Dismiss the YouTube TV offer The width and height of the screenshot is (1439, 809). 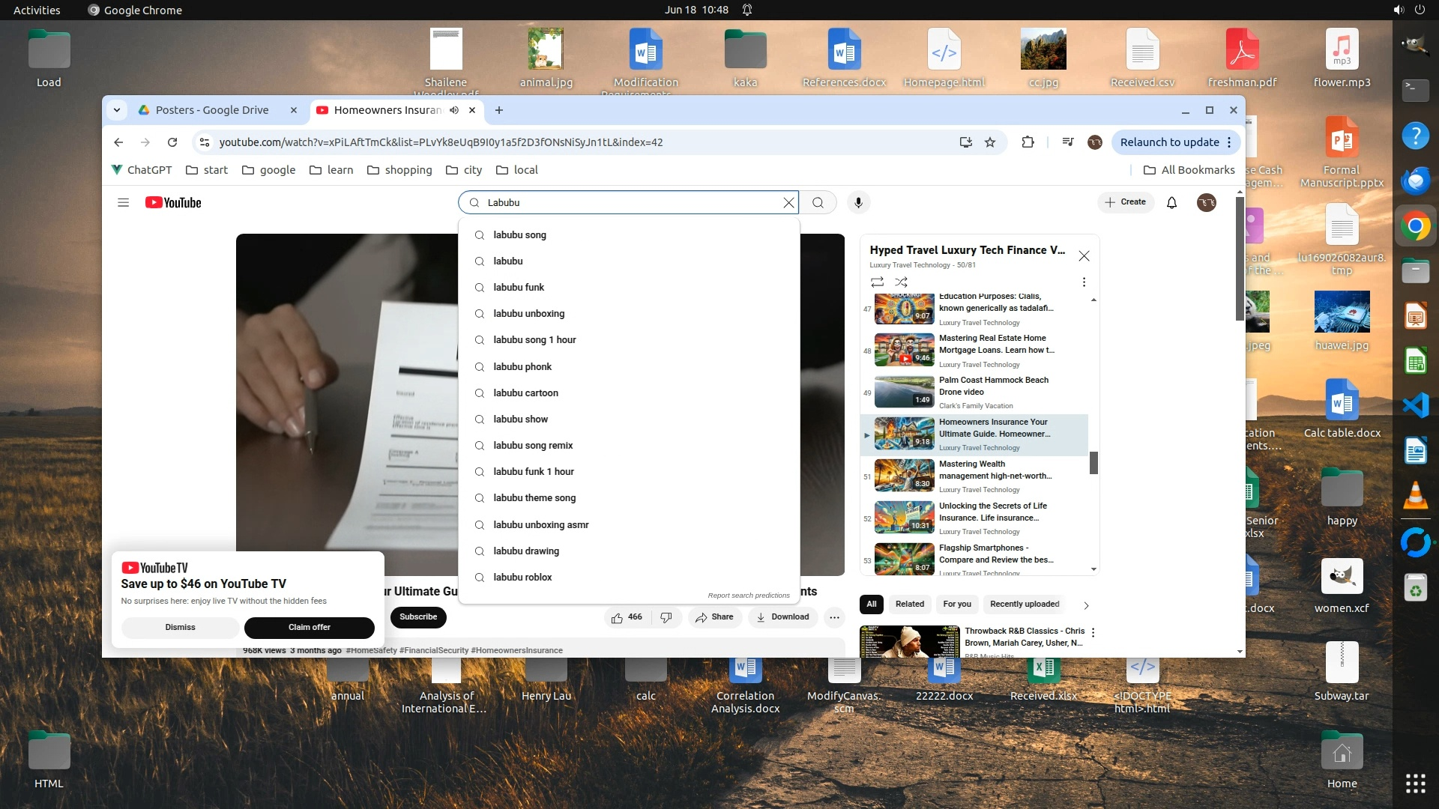(180, 628)
